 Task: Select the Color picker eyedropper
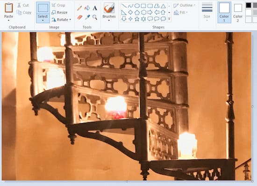coord(87,17)
